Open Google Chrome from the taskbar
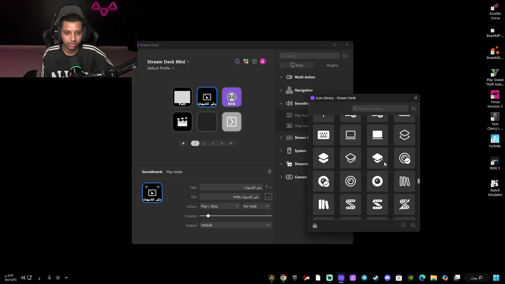Image resolution: width=505 pixels, height=284 pixels. (x=283, y=278)
